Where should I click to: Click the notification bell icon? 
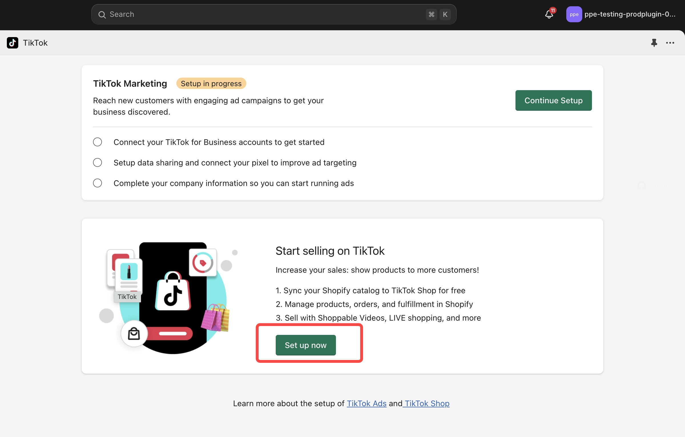click(549, 14)
